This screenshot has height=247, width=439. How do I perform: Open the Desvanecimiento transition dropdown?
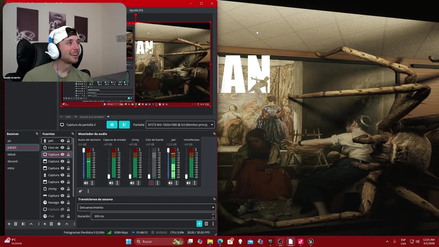[x=147, y=207]
